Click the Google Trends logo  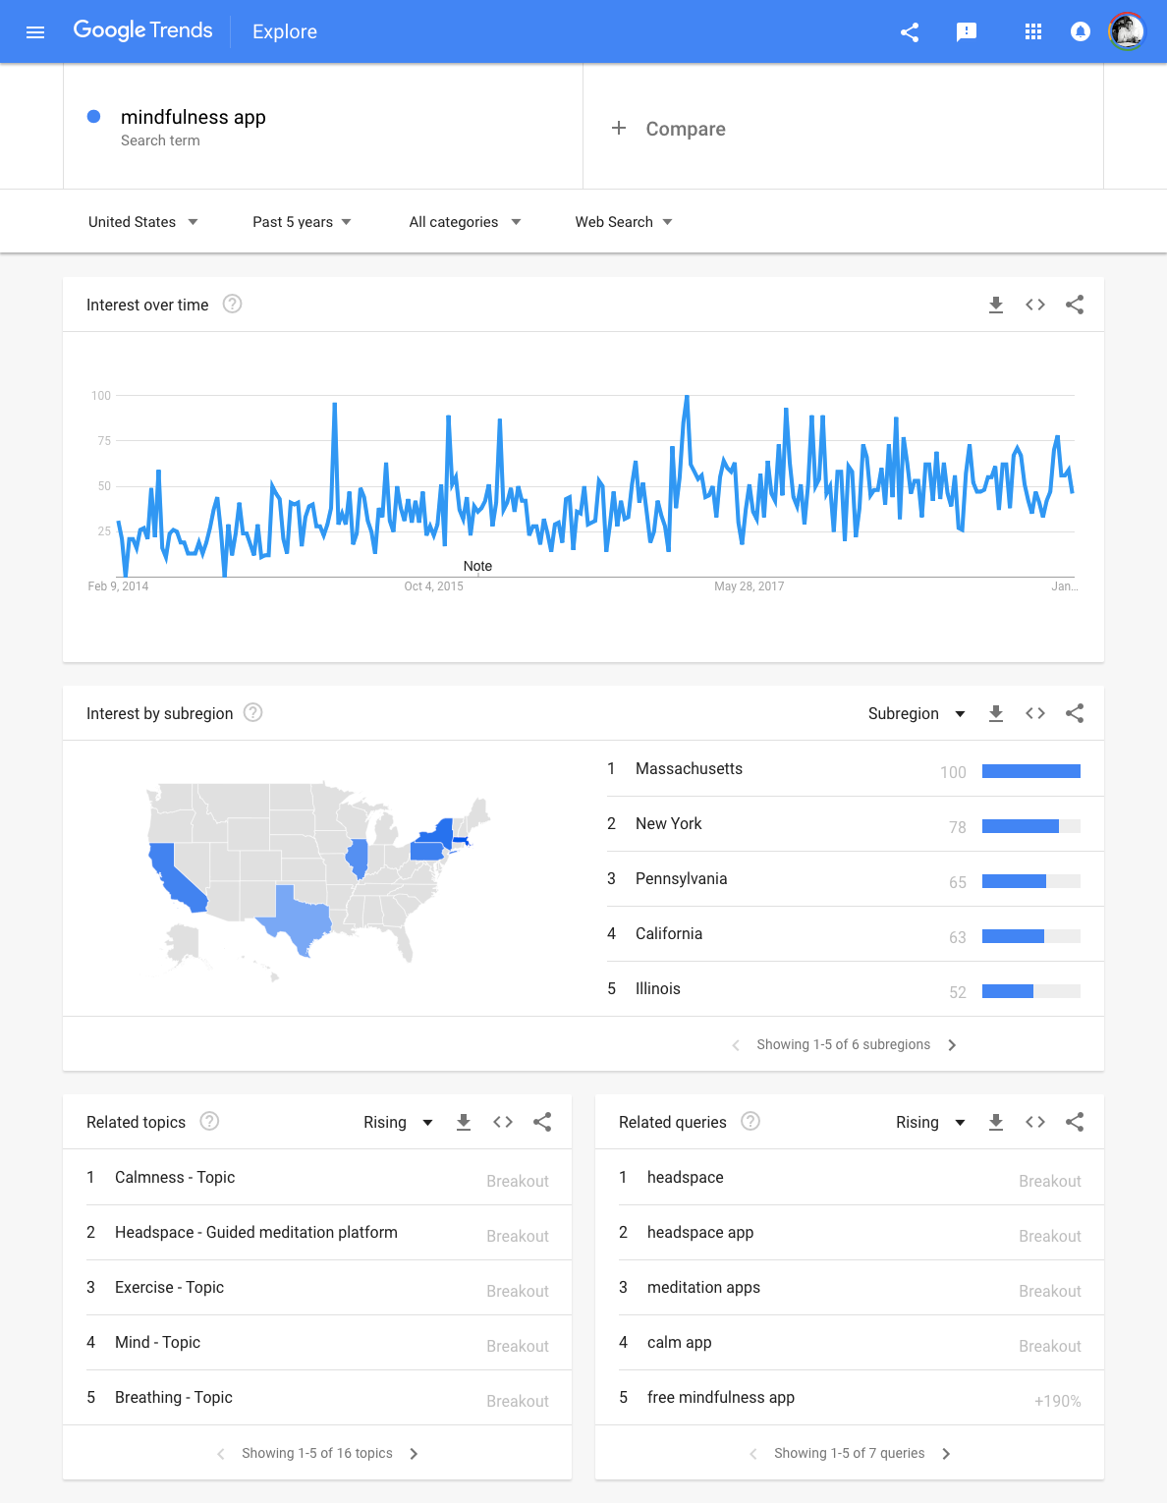click(143, 30)
